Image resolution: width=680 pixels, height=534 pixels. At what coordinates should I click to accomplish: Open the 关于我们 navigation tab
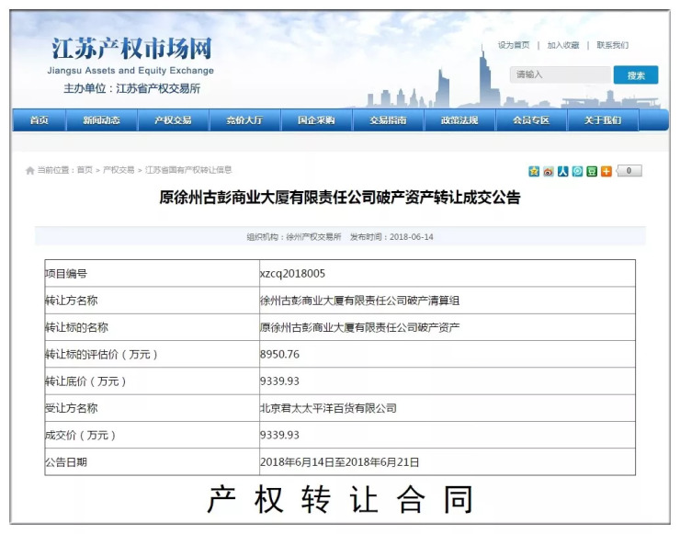point(603,120)
